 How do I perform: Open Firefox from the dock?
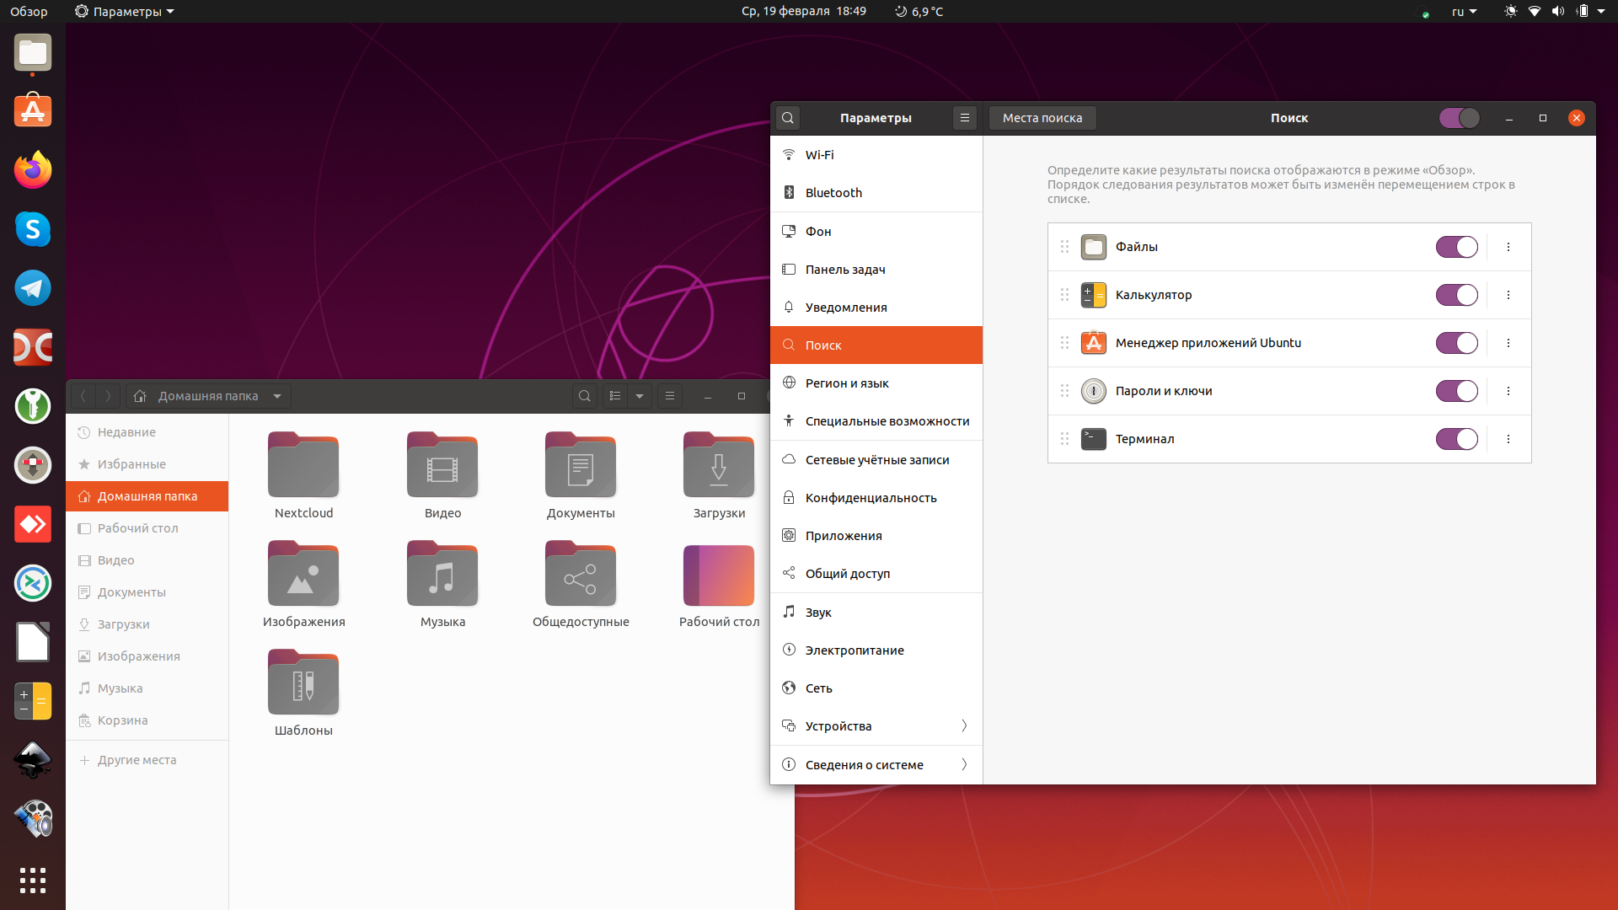click(33, 170)
